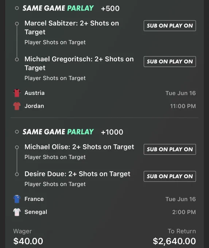Click the $2,640.00 To Return amount

(174, 241)
